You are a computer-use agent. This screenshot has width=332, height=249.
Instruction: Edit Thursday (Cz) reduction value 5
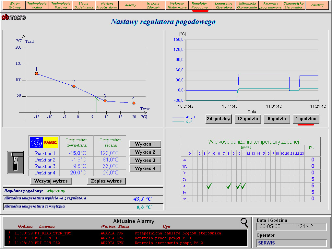[x=313, y=179]
